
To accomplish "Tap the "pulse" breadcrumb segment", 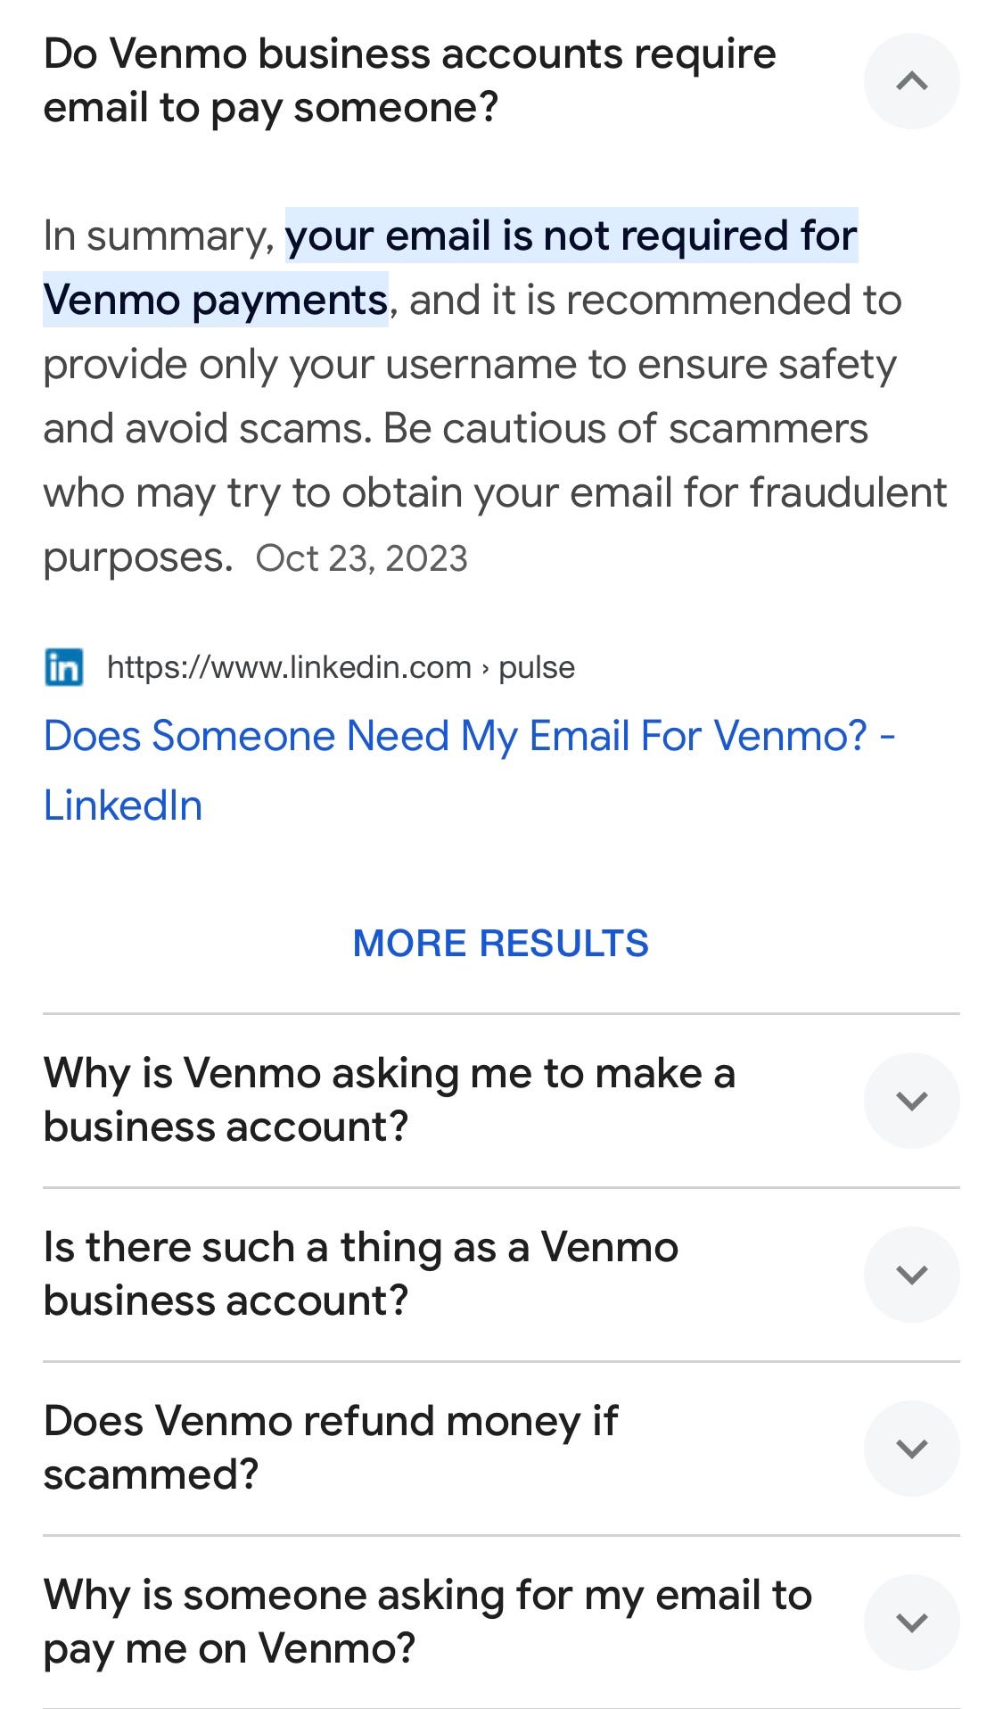I will click(537, 665).
